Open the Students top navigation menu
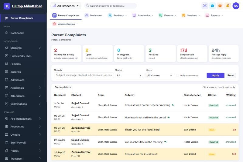Viewport: 243px width, 162px height. coord(117,15)
